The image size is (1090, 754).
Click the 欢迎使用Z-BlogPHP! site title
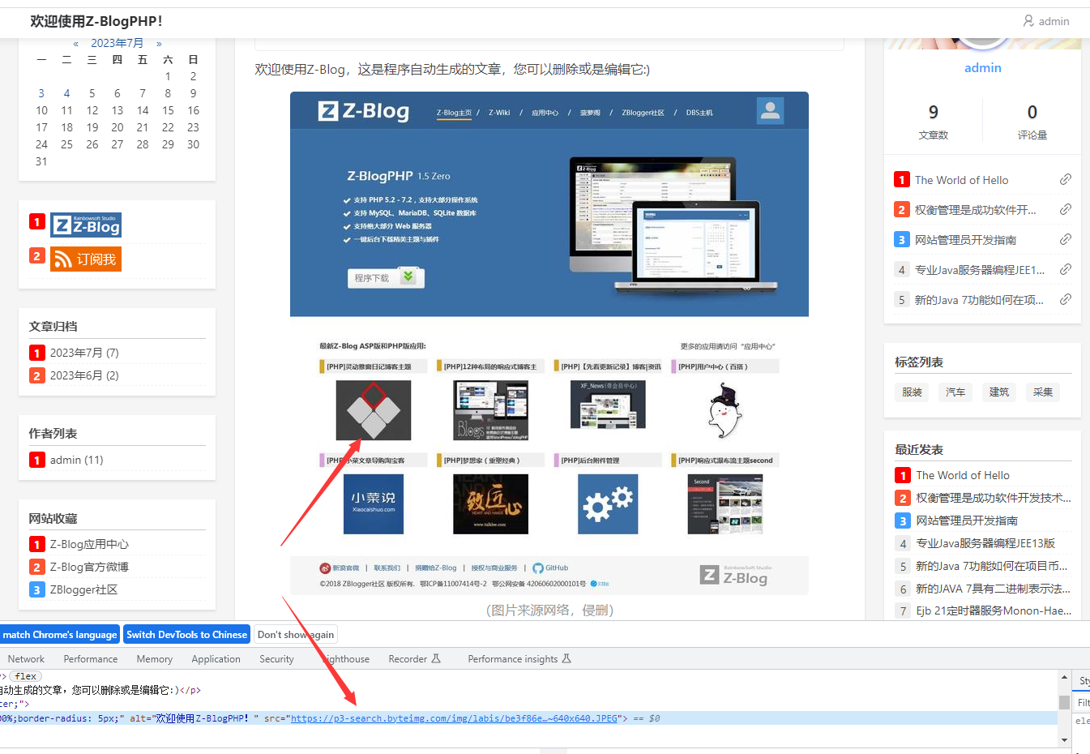pyautogui.click(x=96, y=21)
